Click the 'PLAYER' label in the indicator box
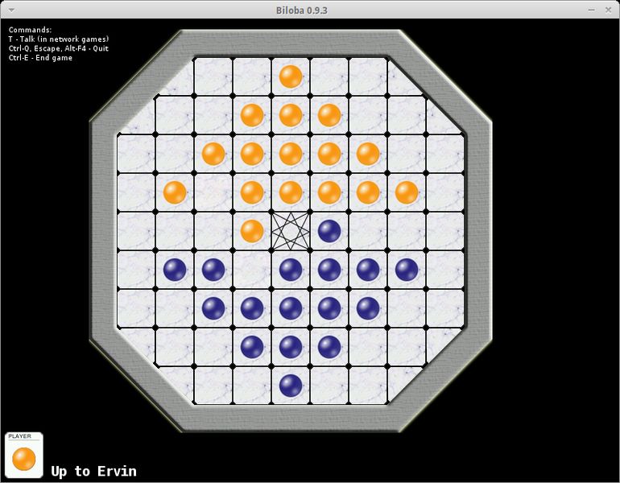Viewport: 620px width, 483px height. click(x=20, y=436)
